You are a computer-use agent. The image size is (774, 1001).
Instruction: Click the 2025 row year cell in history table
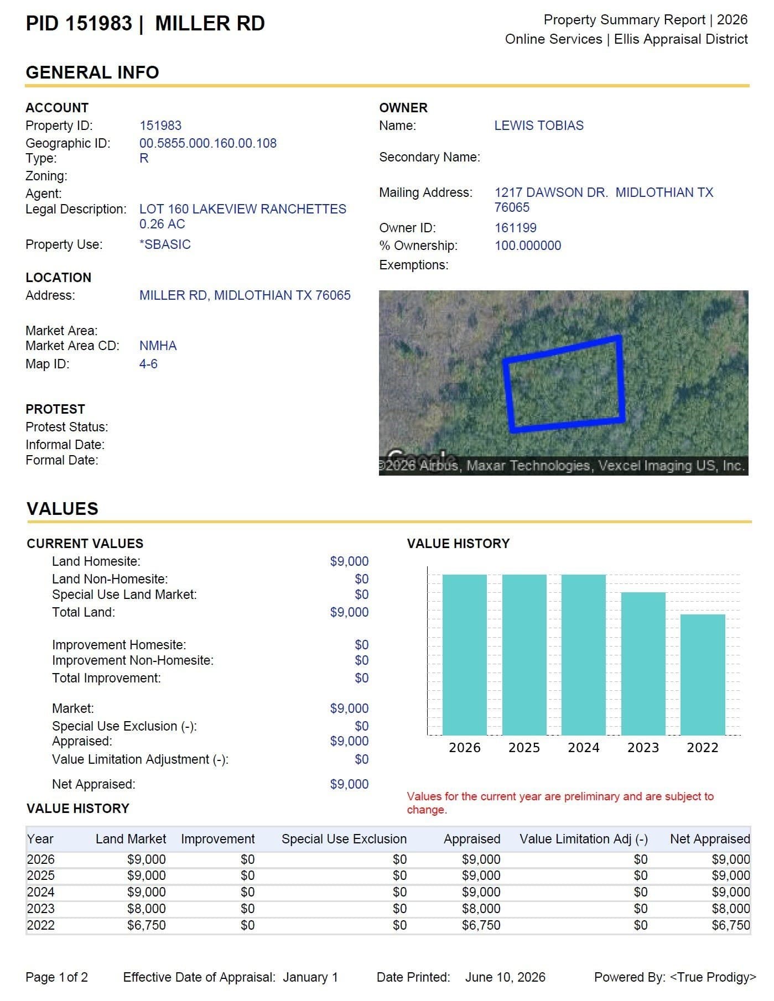pos(41,875)
